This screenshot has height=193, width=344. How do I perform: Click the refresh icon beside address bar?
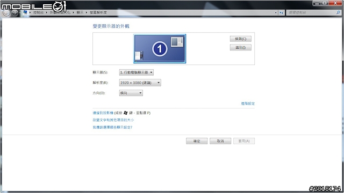click(x=281, y=13)
